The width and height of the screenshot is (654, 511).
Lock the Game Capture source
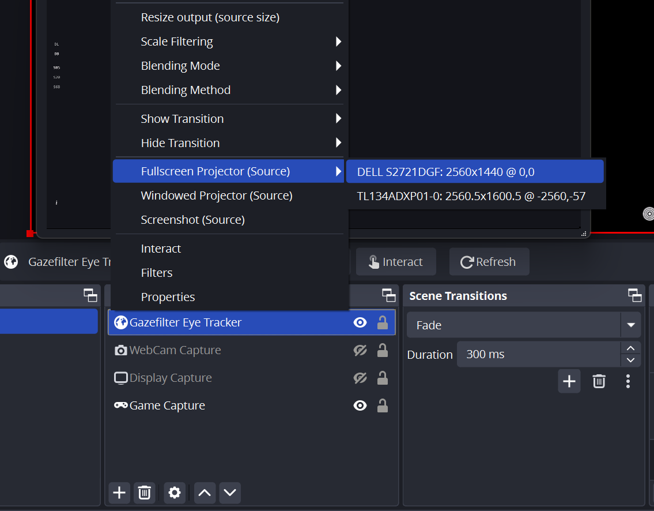pyautogui.click(x=382, y=405)
